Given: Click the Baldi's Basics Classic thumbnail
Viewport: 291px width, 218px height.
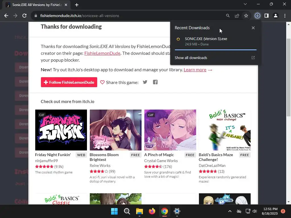Looking at the screenshot, I should [61, 199].
